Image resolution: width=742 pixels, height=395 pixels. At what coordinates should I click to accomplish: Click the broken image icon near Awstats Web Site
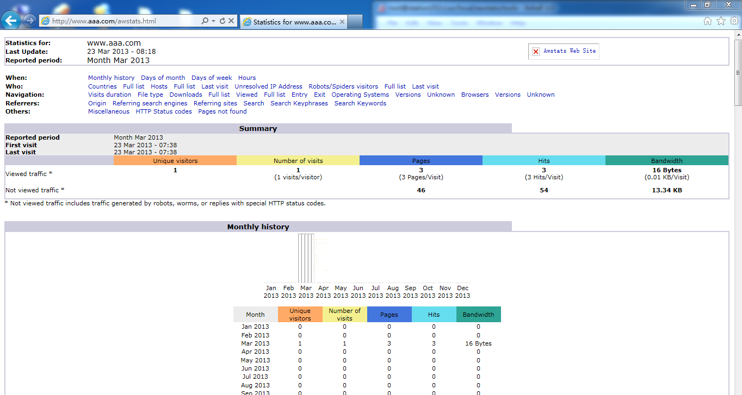[x=536, y=51]
